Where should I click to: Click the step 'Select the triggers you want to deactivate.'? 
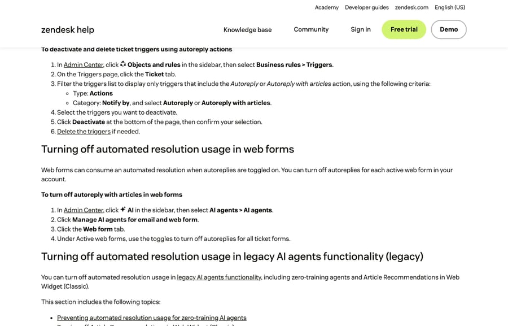point(117,112)
